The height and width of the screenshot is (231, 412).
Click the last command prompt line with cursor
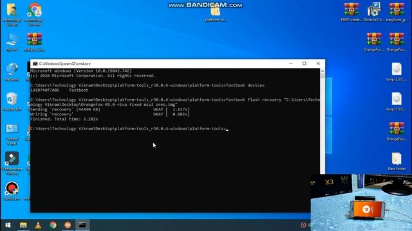pos(129,128)
